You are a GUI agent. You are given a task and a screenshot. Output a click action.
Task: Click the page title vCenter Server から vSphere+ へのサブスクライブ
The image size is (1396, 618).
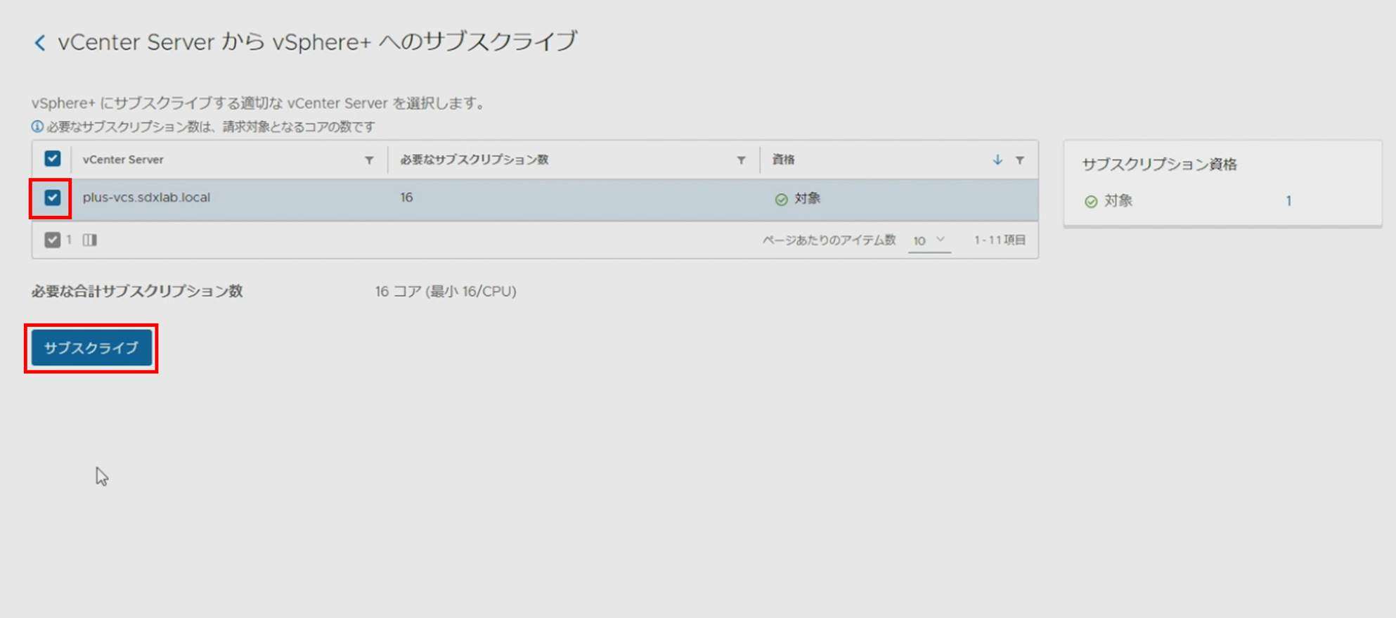coord(317,42)
